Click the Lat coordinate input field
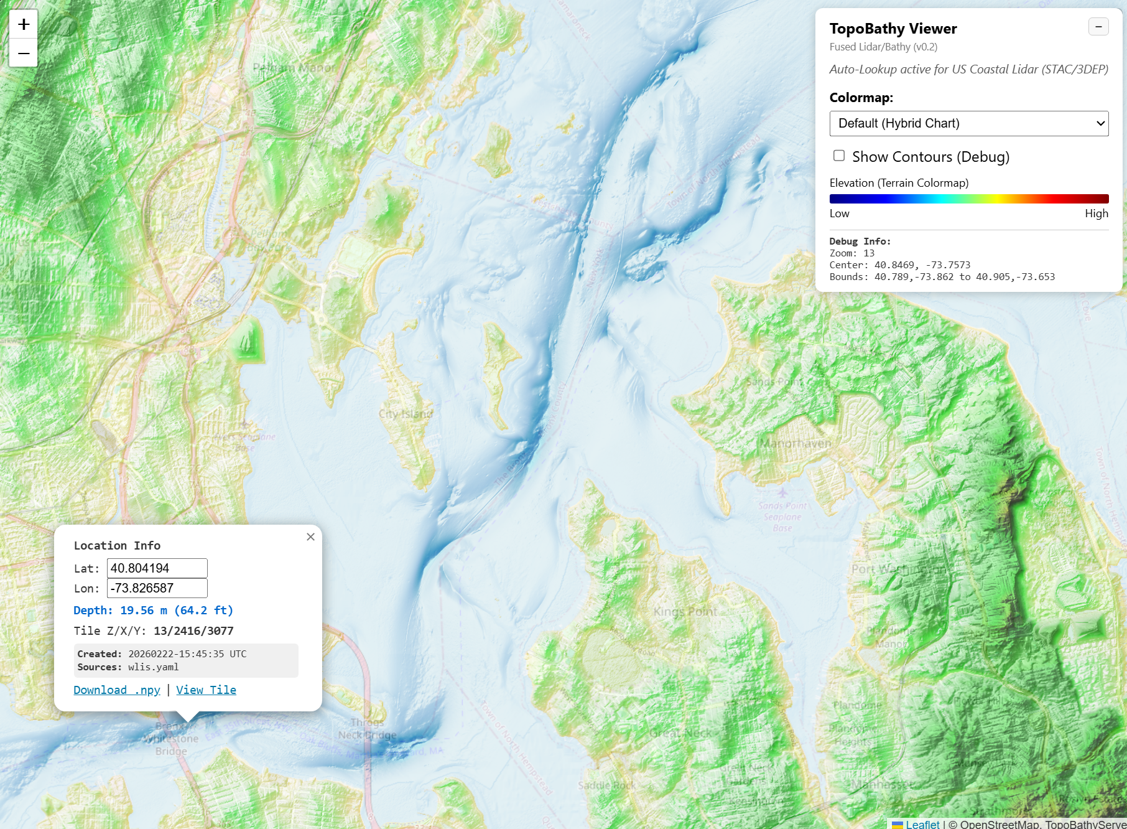 click(x=157, y=568)
